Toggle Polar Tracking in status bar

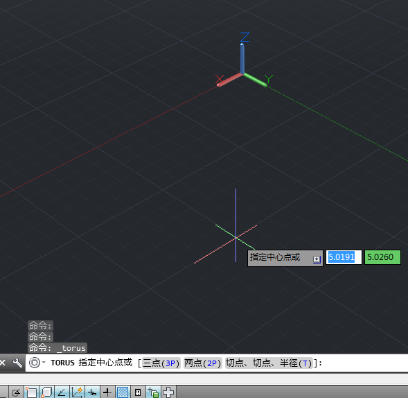(16, 392)
